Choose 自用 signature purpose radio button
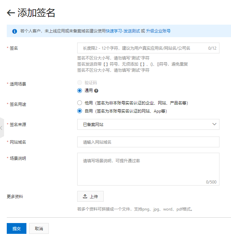Viewport: 231px width, 245px height. click(80, 111)
